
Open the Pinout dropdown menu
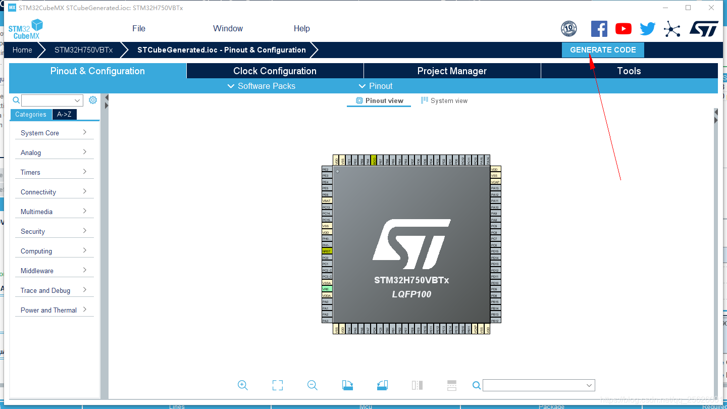coord(375,86)
